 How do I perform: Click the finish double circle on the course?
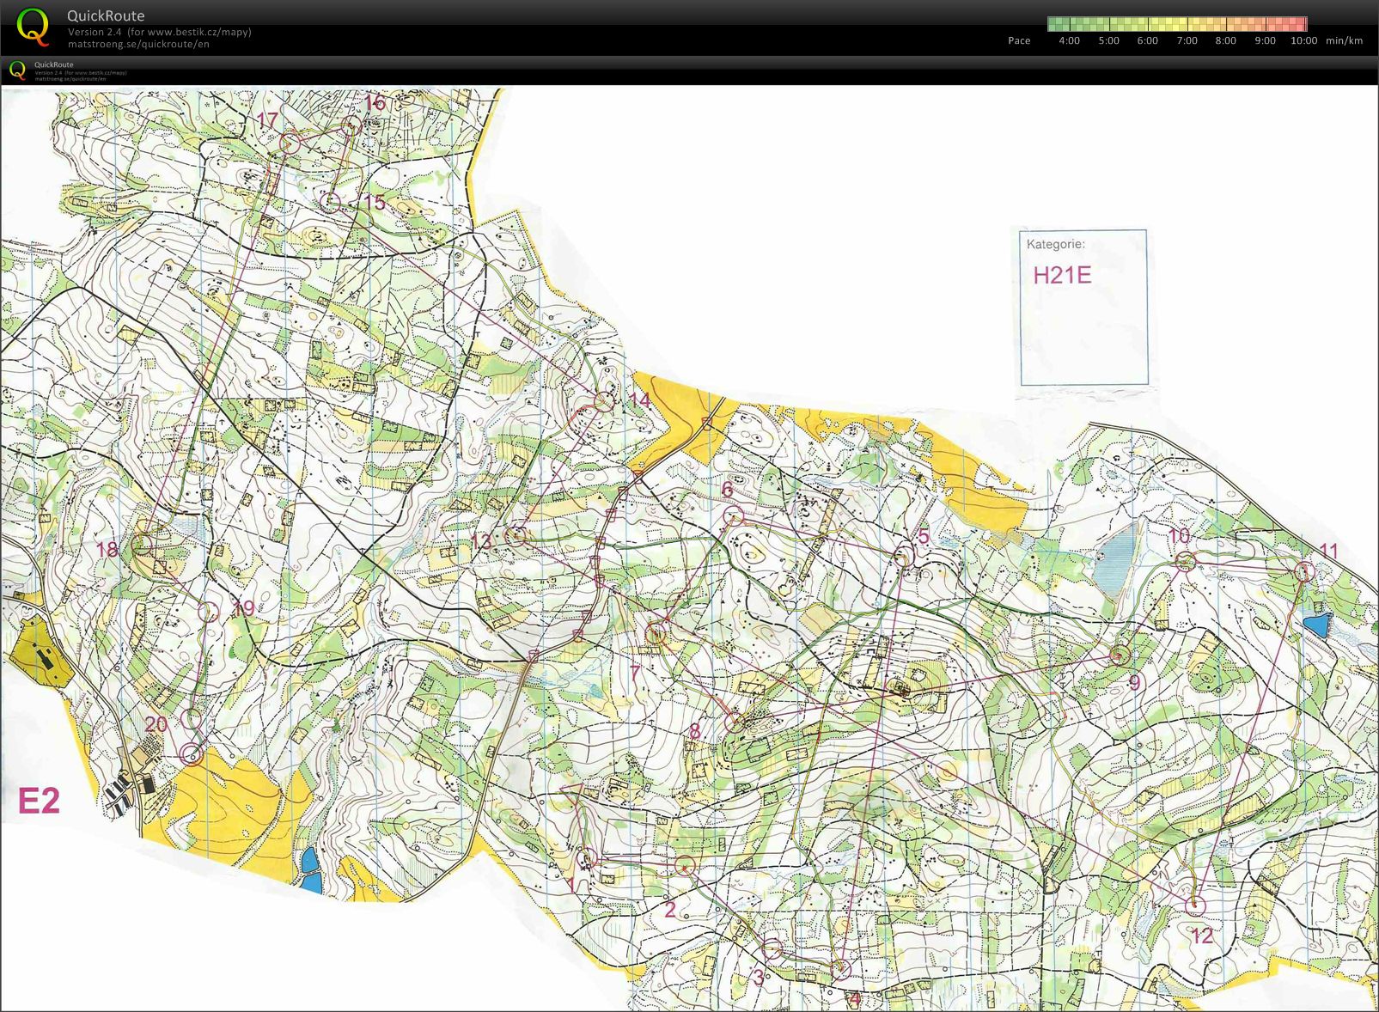(x=192, y=755)
